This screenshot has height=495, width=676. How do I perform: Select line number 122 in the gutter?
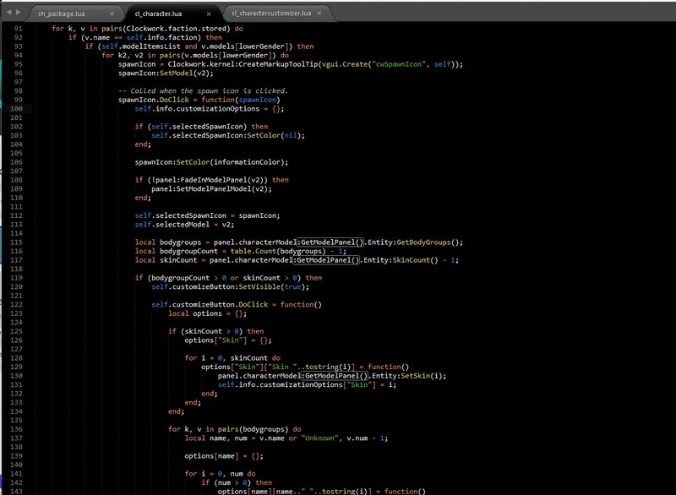16,305
